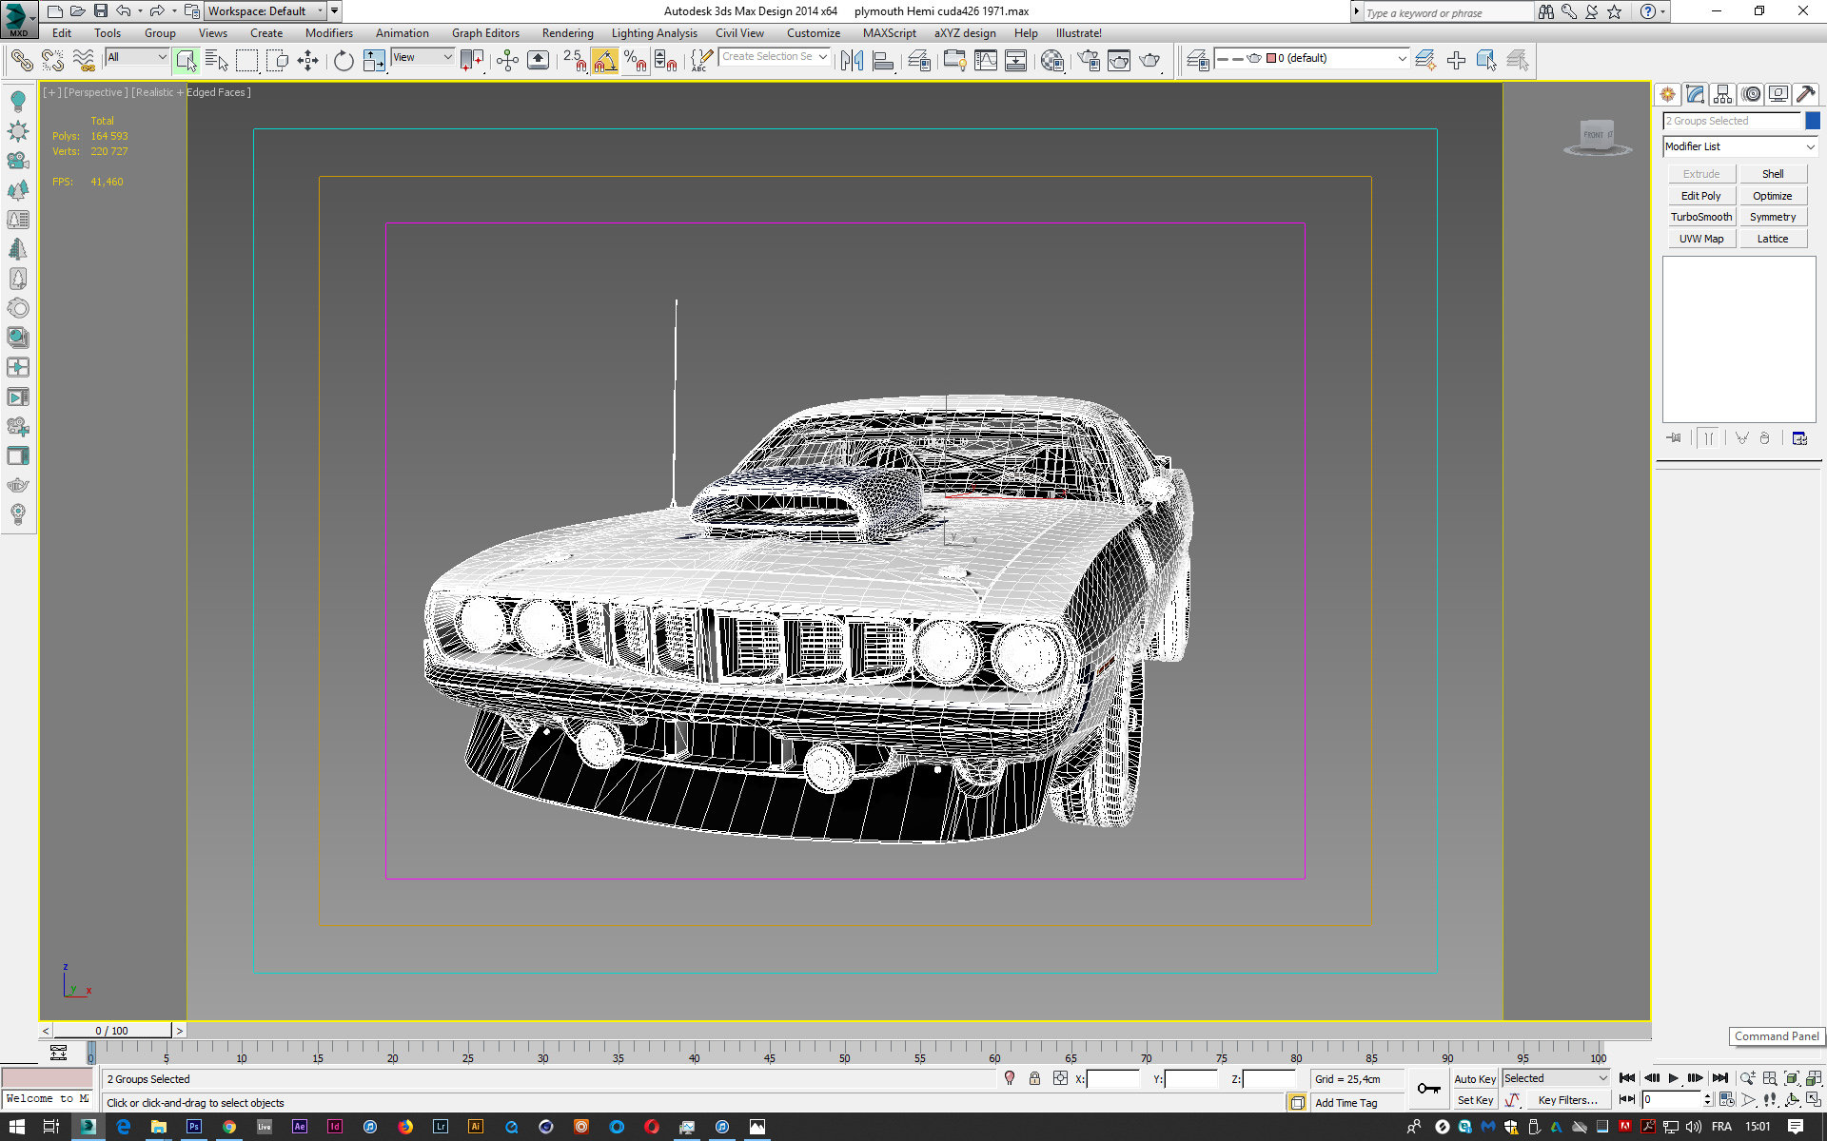The height and width of the screenshot is (1141, 1827).
Task: Open the Civil View menu
Action: pyautogui.click(x=739, y=33)
